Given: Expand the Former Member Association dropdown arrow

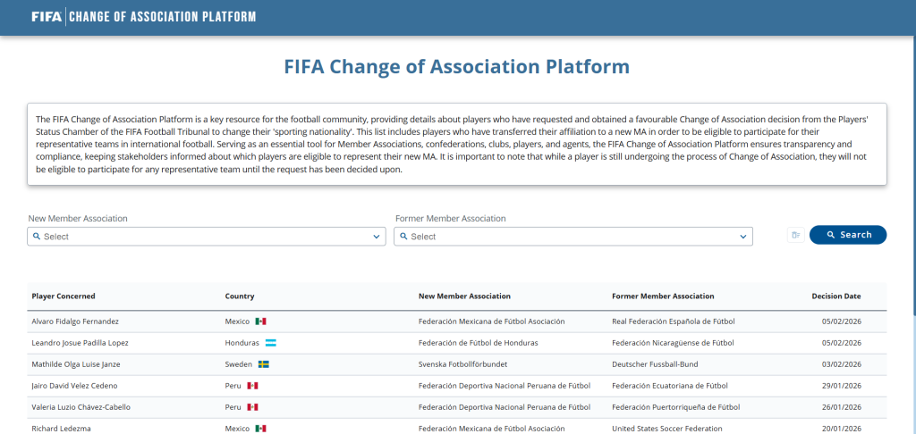Looking at the screenshot, I should tap(742, 237).
